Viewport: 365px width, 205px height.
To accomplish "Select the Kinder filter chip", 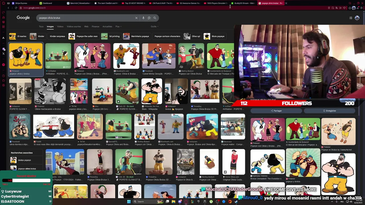I will pyautogui.click(x=37, y=36).
